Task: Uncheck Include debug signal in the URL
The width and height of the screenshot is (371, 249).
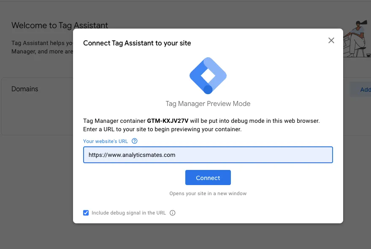Action: (86, 213)
